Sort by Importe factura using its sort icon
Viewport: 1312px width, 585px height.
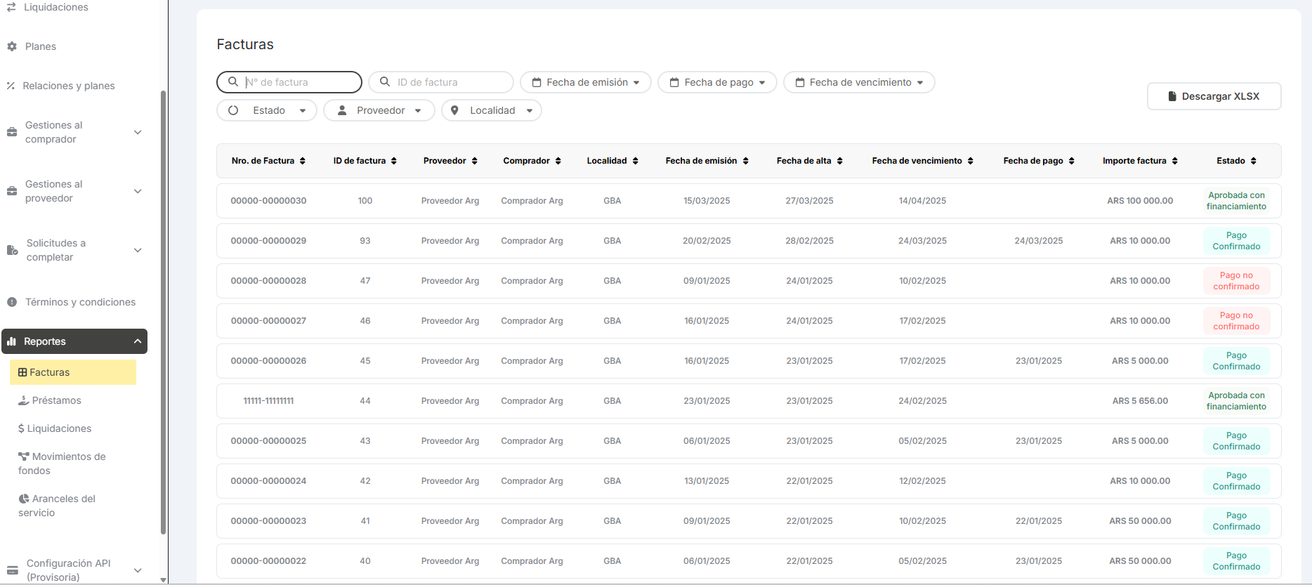point(1174,161)
